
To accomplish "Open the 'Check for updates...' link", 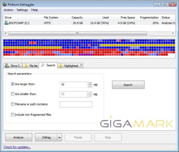I will tap(17, 147).
